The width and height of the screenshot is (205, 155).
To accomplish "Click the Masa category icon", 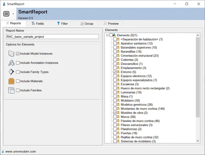I will click(118, 96).
